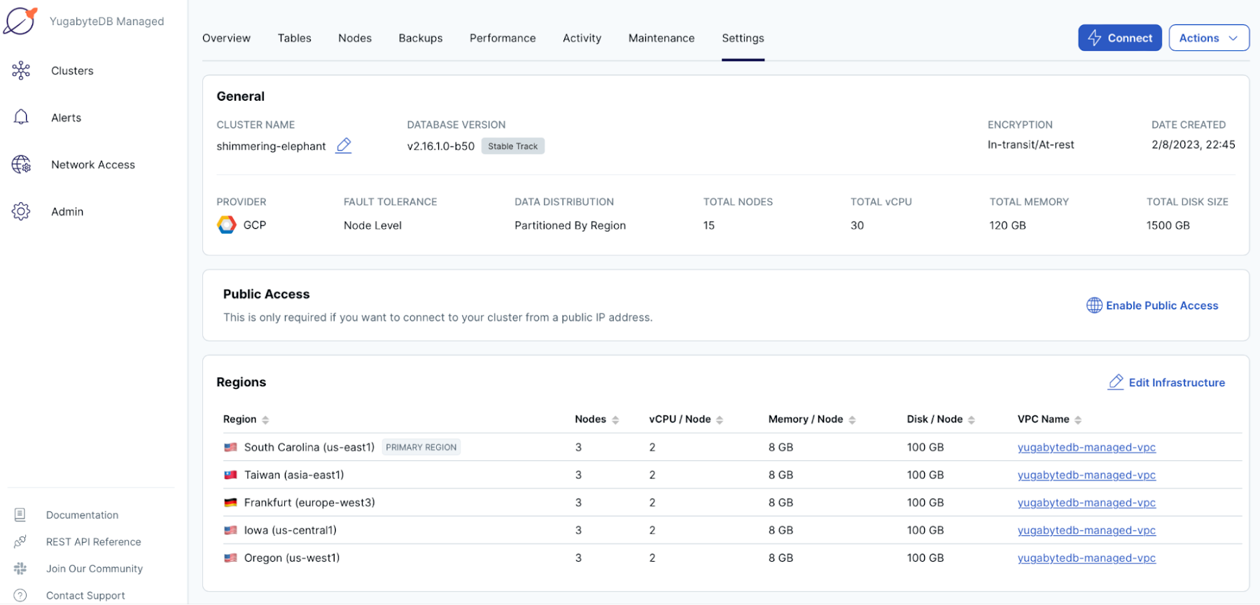Click the Taiwan flag icon
This screenshot has height=605, width=1260.
230,475
